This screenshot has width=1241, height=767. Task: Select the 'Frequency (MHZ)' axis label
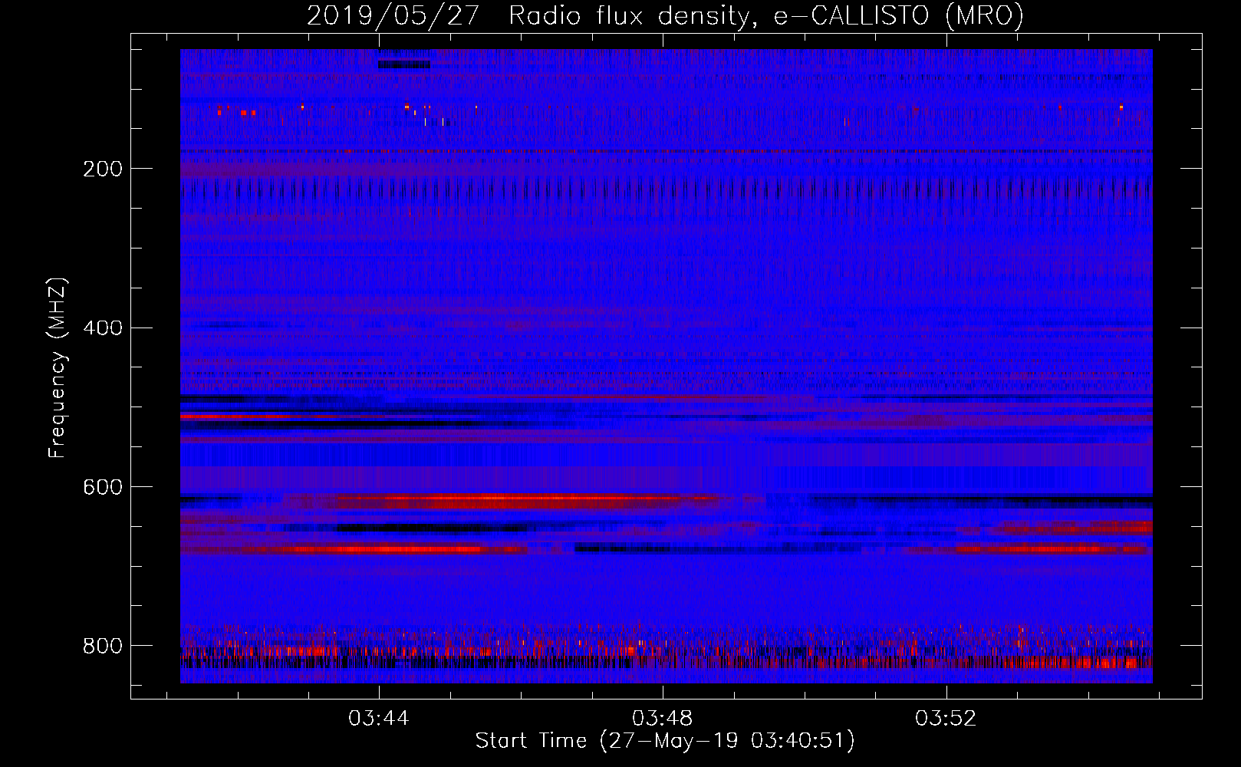[58, 367]
